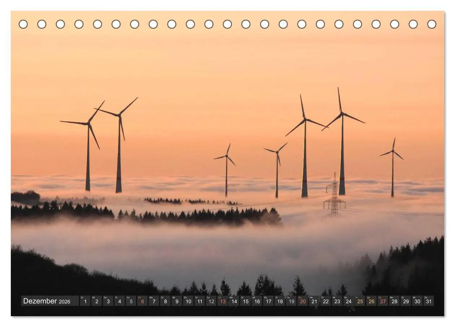Select the red Sunday 6 cell

142,301
